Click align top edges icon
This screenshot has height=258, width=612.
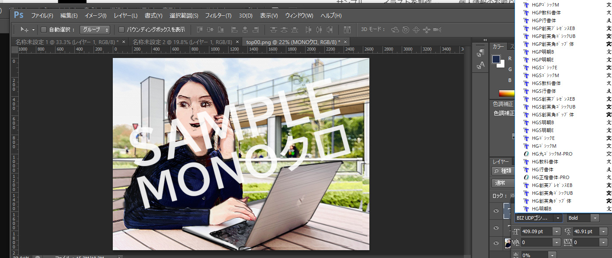pyautogui.click(x=200, y=30)
